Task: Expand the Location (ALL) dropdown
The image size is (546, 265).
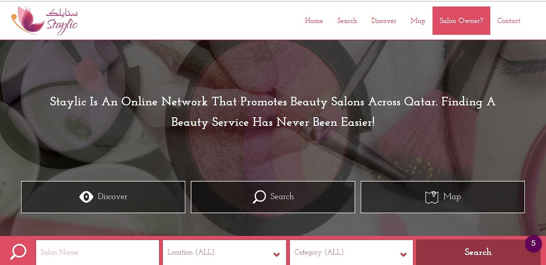Action: [x=224, y=252]
